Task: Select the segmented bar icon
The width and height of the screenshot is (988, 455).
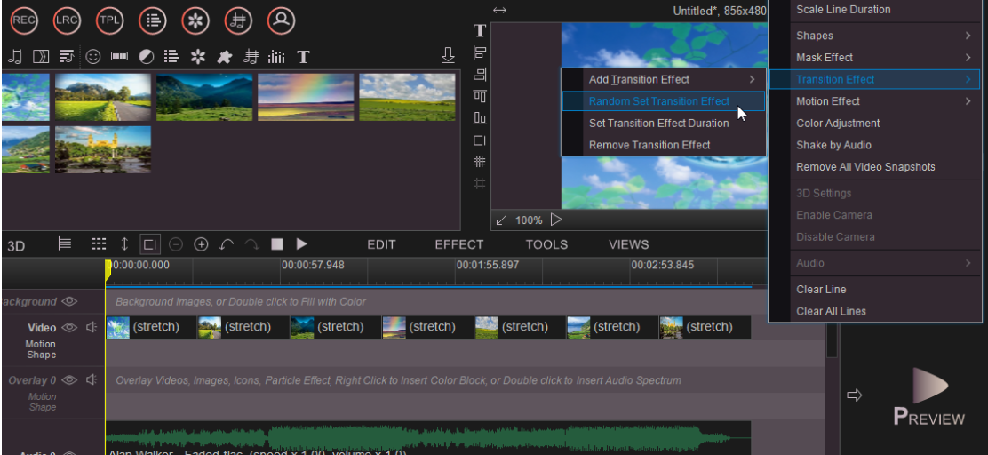Action: coord(119,57)
